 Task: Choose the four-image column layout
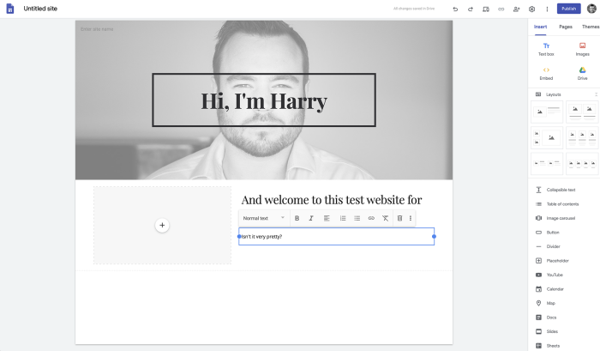[582, 164]
